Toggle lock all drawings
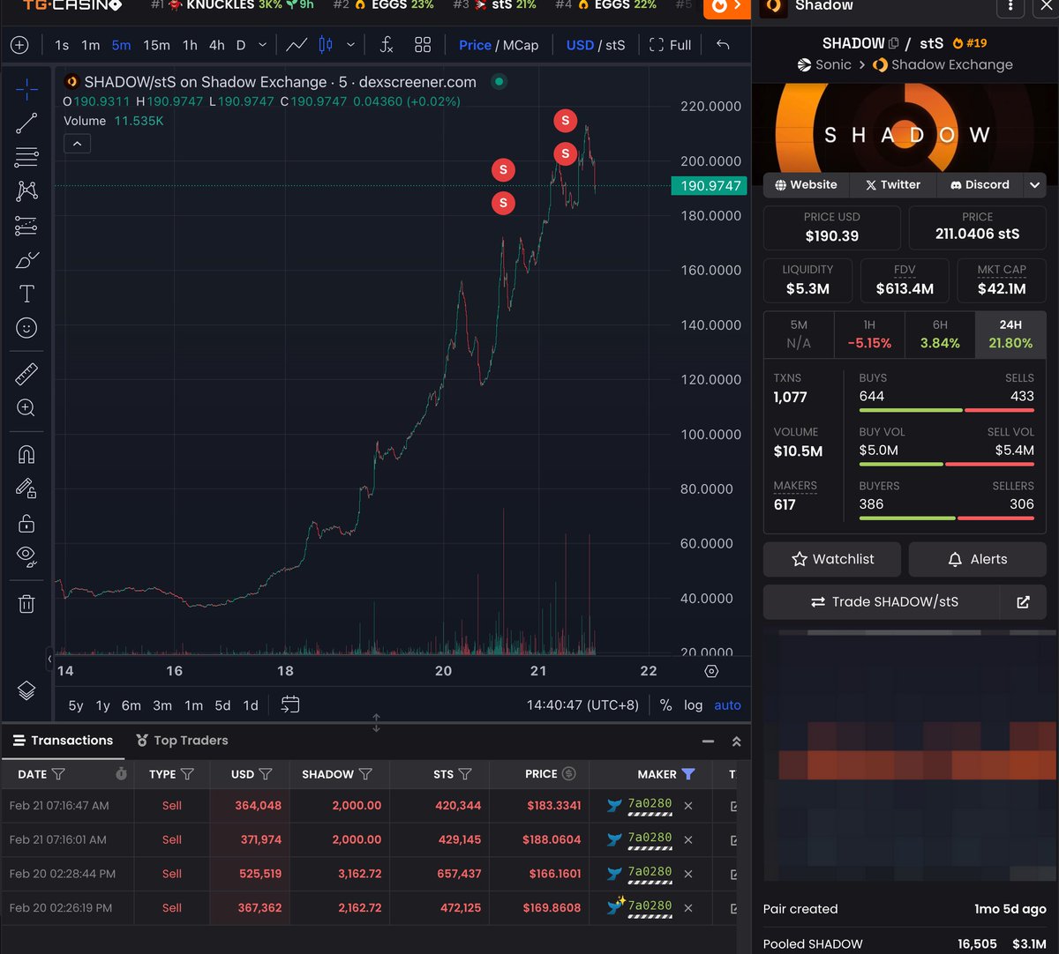 tap(26, 523)
